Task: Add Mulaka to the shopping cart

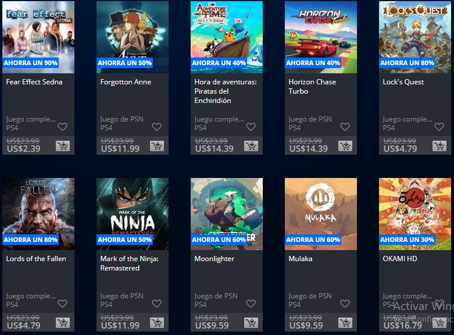Action: click(x=345, y=323)
